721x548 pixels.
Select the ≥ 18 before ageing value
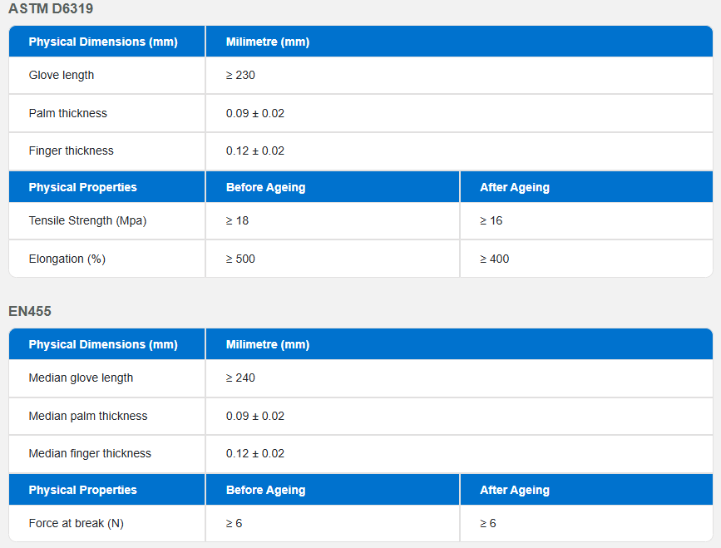tap(237, 220)
